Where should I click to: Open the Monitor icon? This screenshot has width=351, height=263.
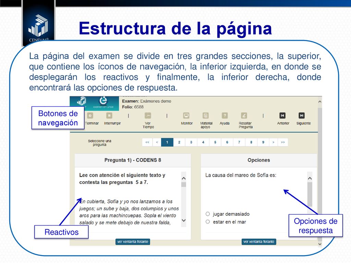coord(186,116)
